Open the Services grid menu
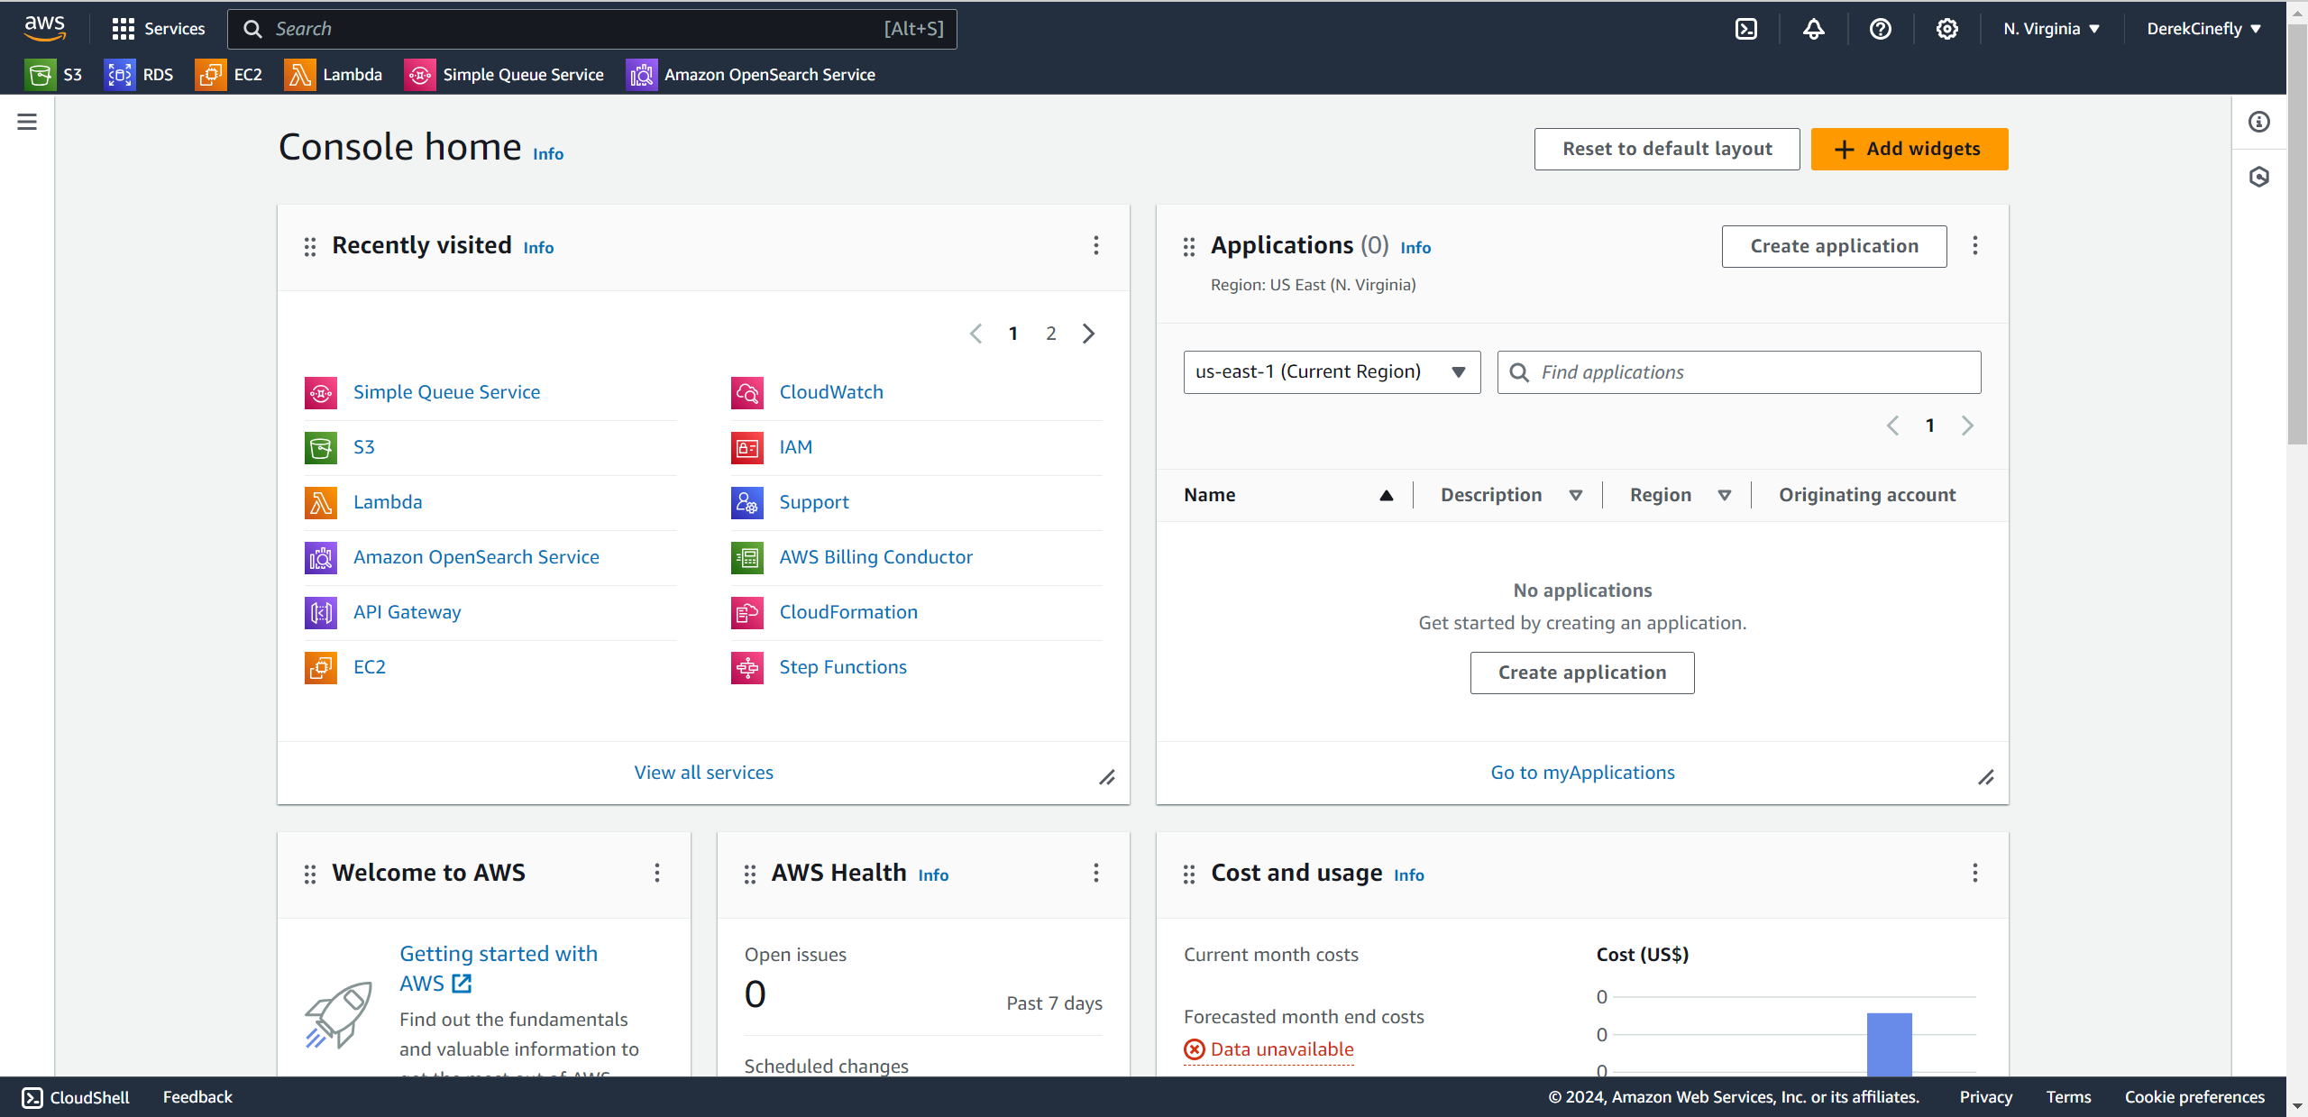Image resolution: width=2308 pixels, height=1117 pixels. [x=159, y=29]
